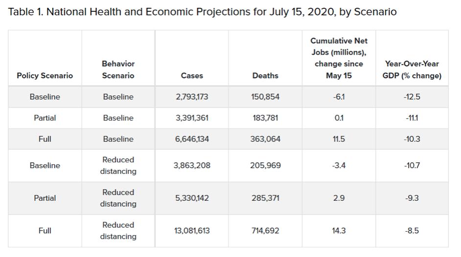461x257 pixels.
Task: Select the cases value 6,646,134
Action: [x=192, y=139]
